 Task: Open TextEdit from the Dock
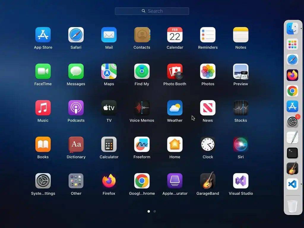point(292,137)
